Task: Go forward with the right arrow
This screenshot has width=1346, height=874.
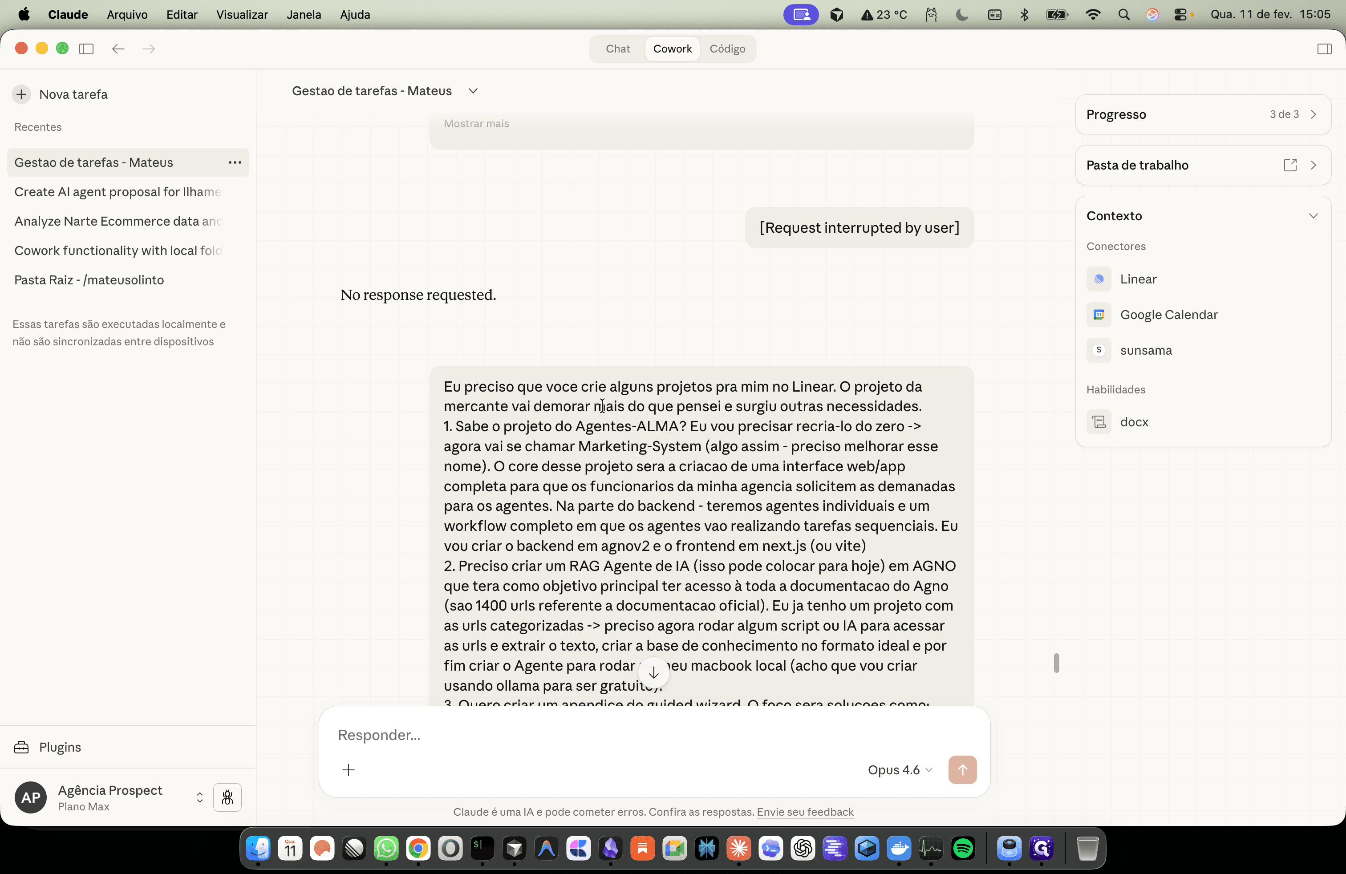Action: coord(149,49)
